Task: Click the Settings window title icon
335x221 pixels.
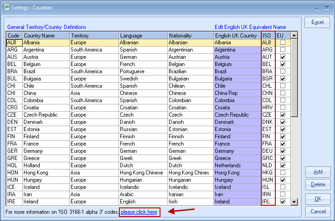Action: [x=6, y=7]
